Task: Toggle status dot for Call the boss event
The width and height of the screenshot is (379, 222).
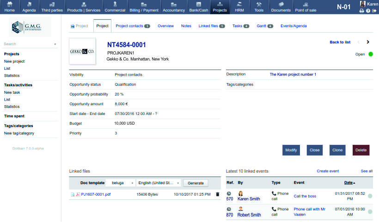Action: (370, 196)
